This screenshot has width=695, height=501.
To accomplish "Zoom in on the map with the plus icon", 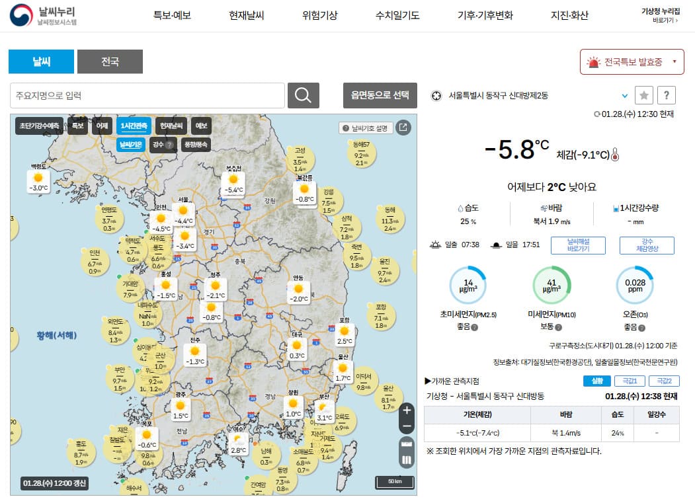I will point(407,410).
